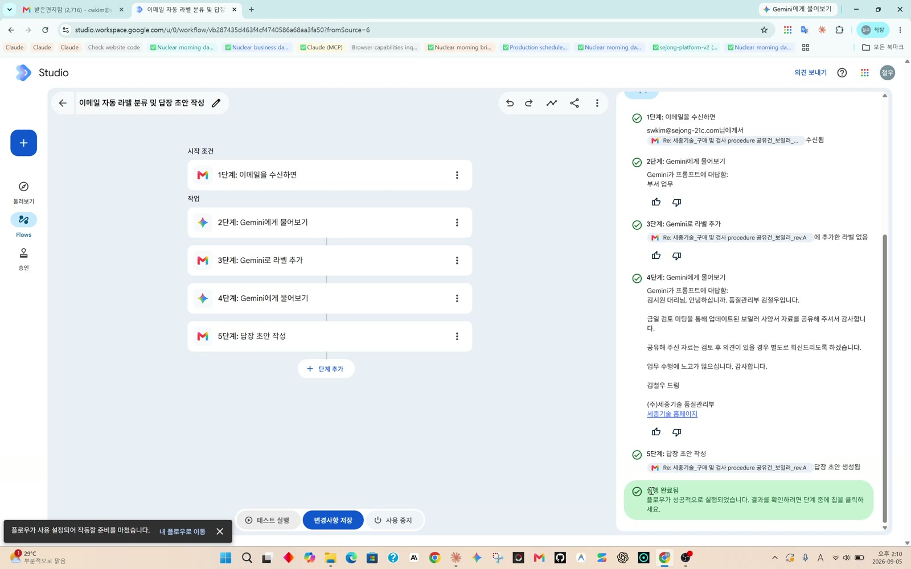Open options for 4단계 Gemini에게 물어보기
The width and height of the screenshot is (911, 569).
457,298
